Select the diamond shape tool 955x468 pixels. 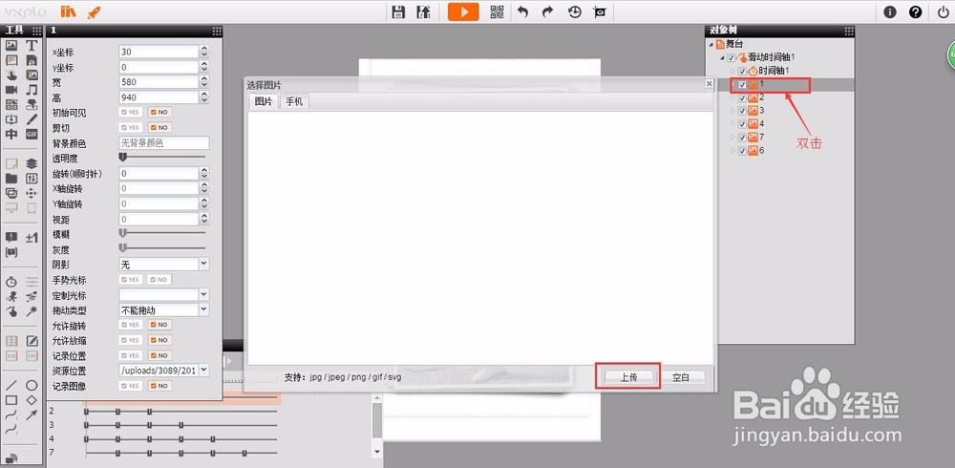click(x=32, y=400)
